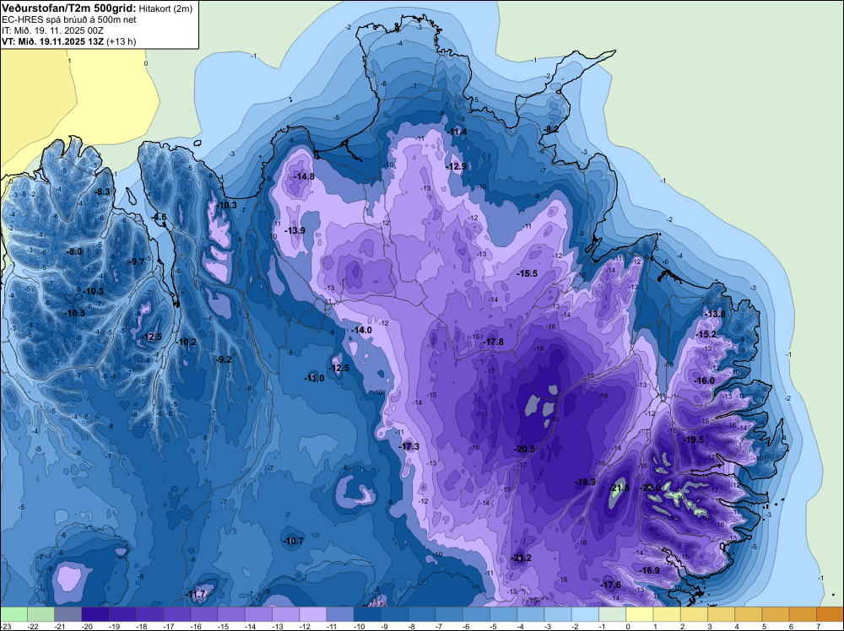Click the -11.0 temperature label
This screenshot has width=844, height=631.
(314, 378)
